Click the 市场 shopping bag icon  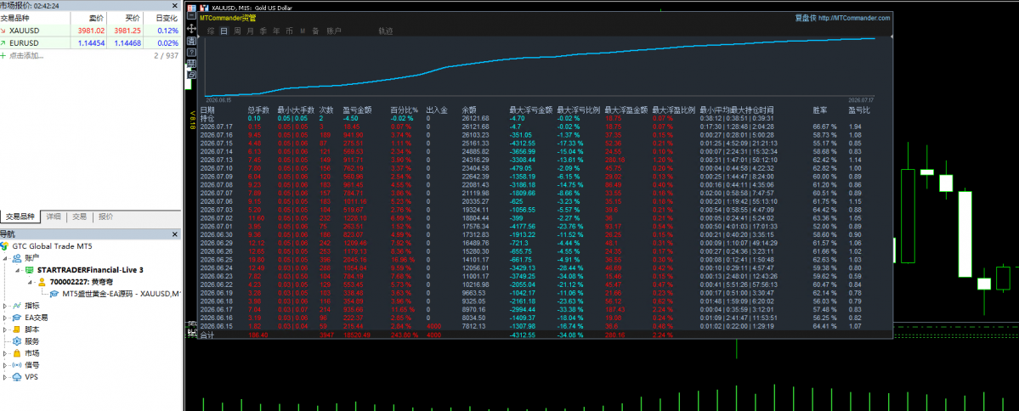pyautogui.click(x=17, y=352)
